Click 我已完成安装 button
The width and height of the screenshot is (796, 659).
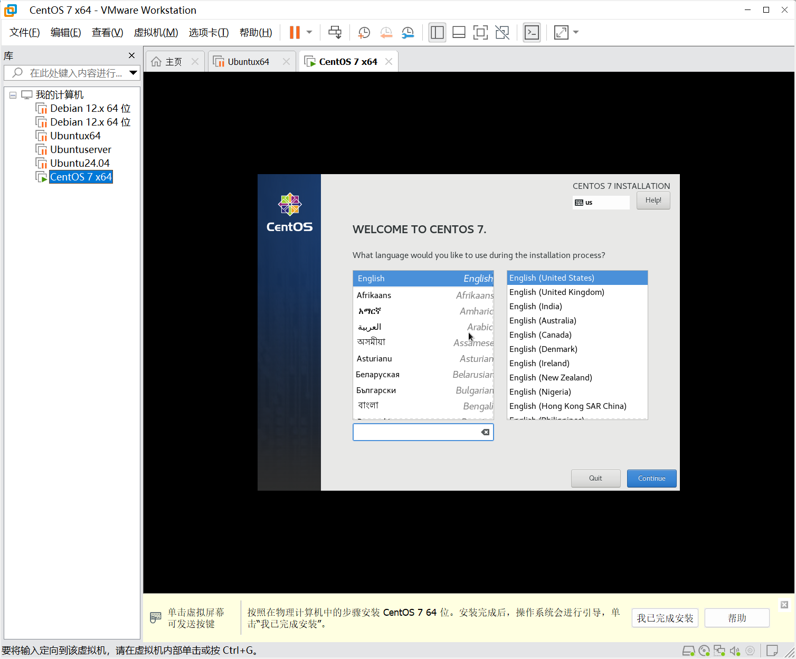pos(665,618)
